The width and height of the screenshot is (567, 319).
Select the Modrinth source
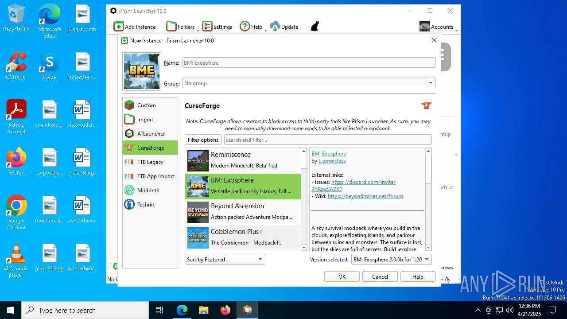click(x=150, y=191)
